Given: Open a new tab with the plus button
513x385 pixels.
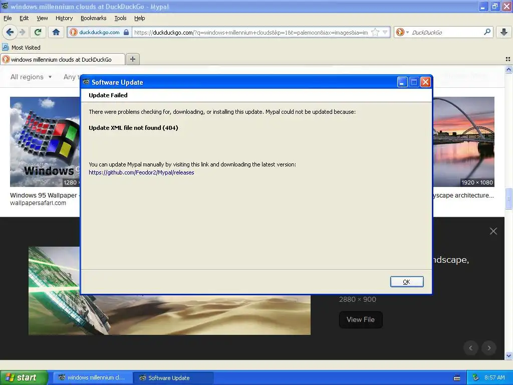Looking at the screenshot, I should click(132, 59).
